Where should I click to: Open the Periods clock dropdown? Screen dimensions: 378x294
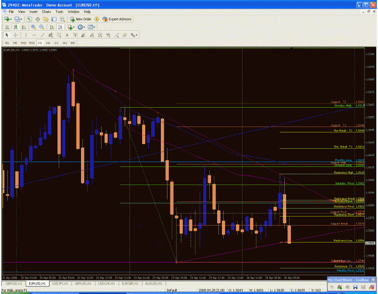coord(81,27)
